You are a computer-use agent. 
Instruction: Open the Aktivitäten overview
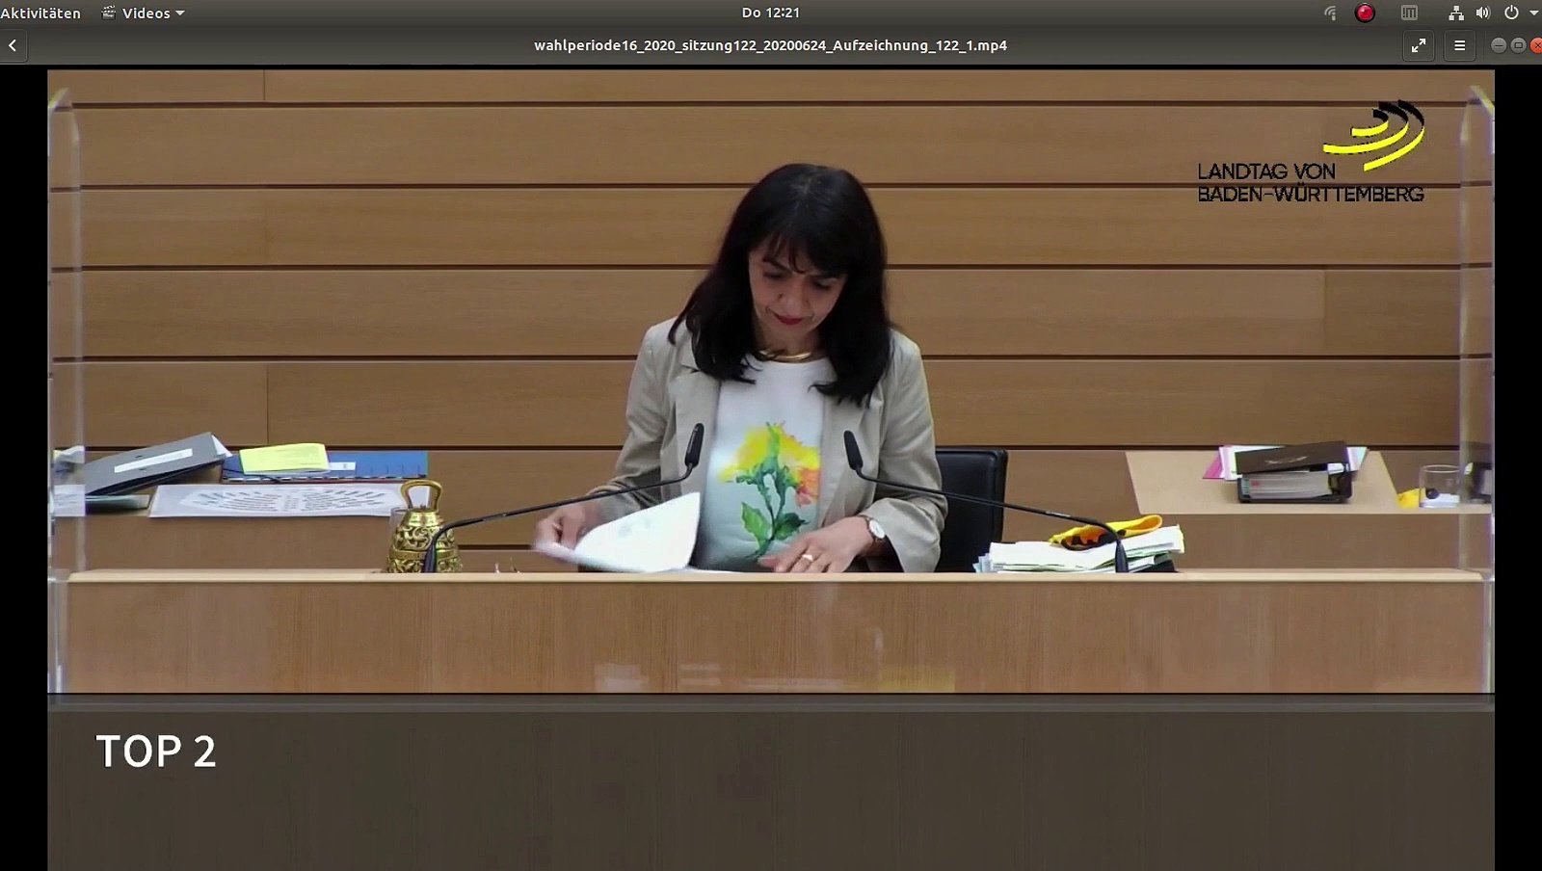coord(40,13)
